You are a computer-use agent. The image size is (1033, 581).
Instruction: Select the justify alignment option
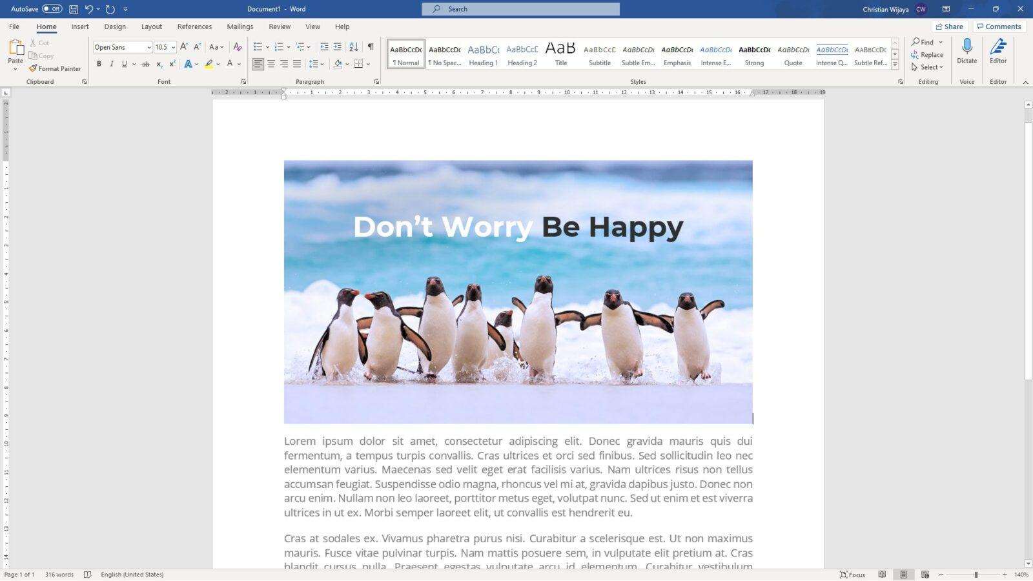point(296,63)
